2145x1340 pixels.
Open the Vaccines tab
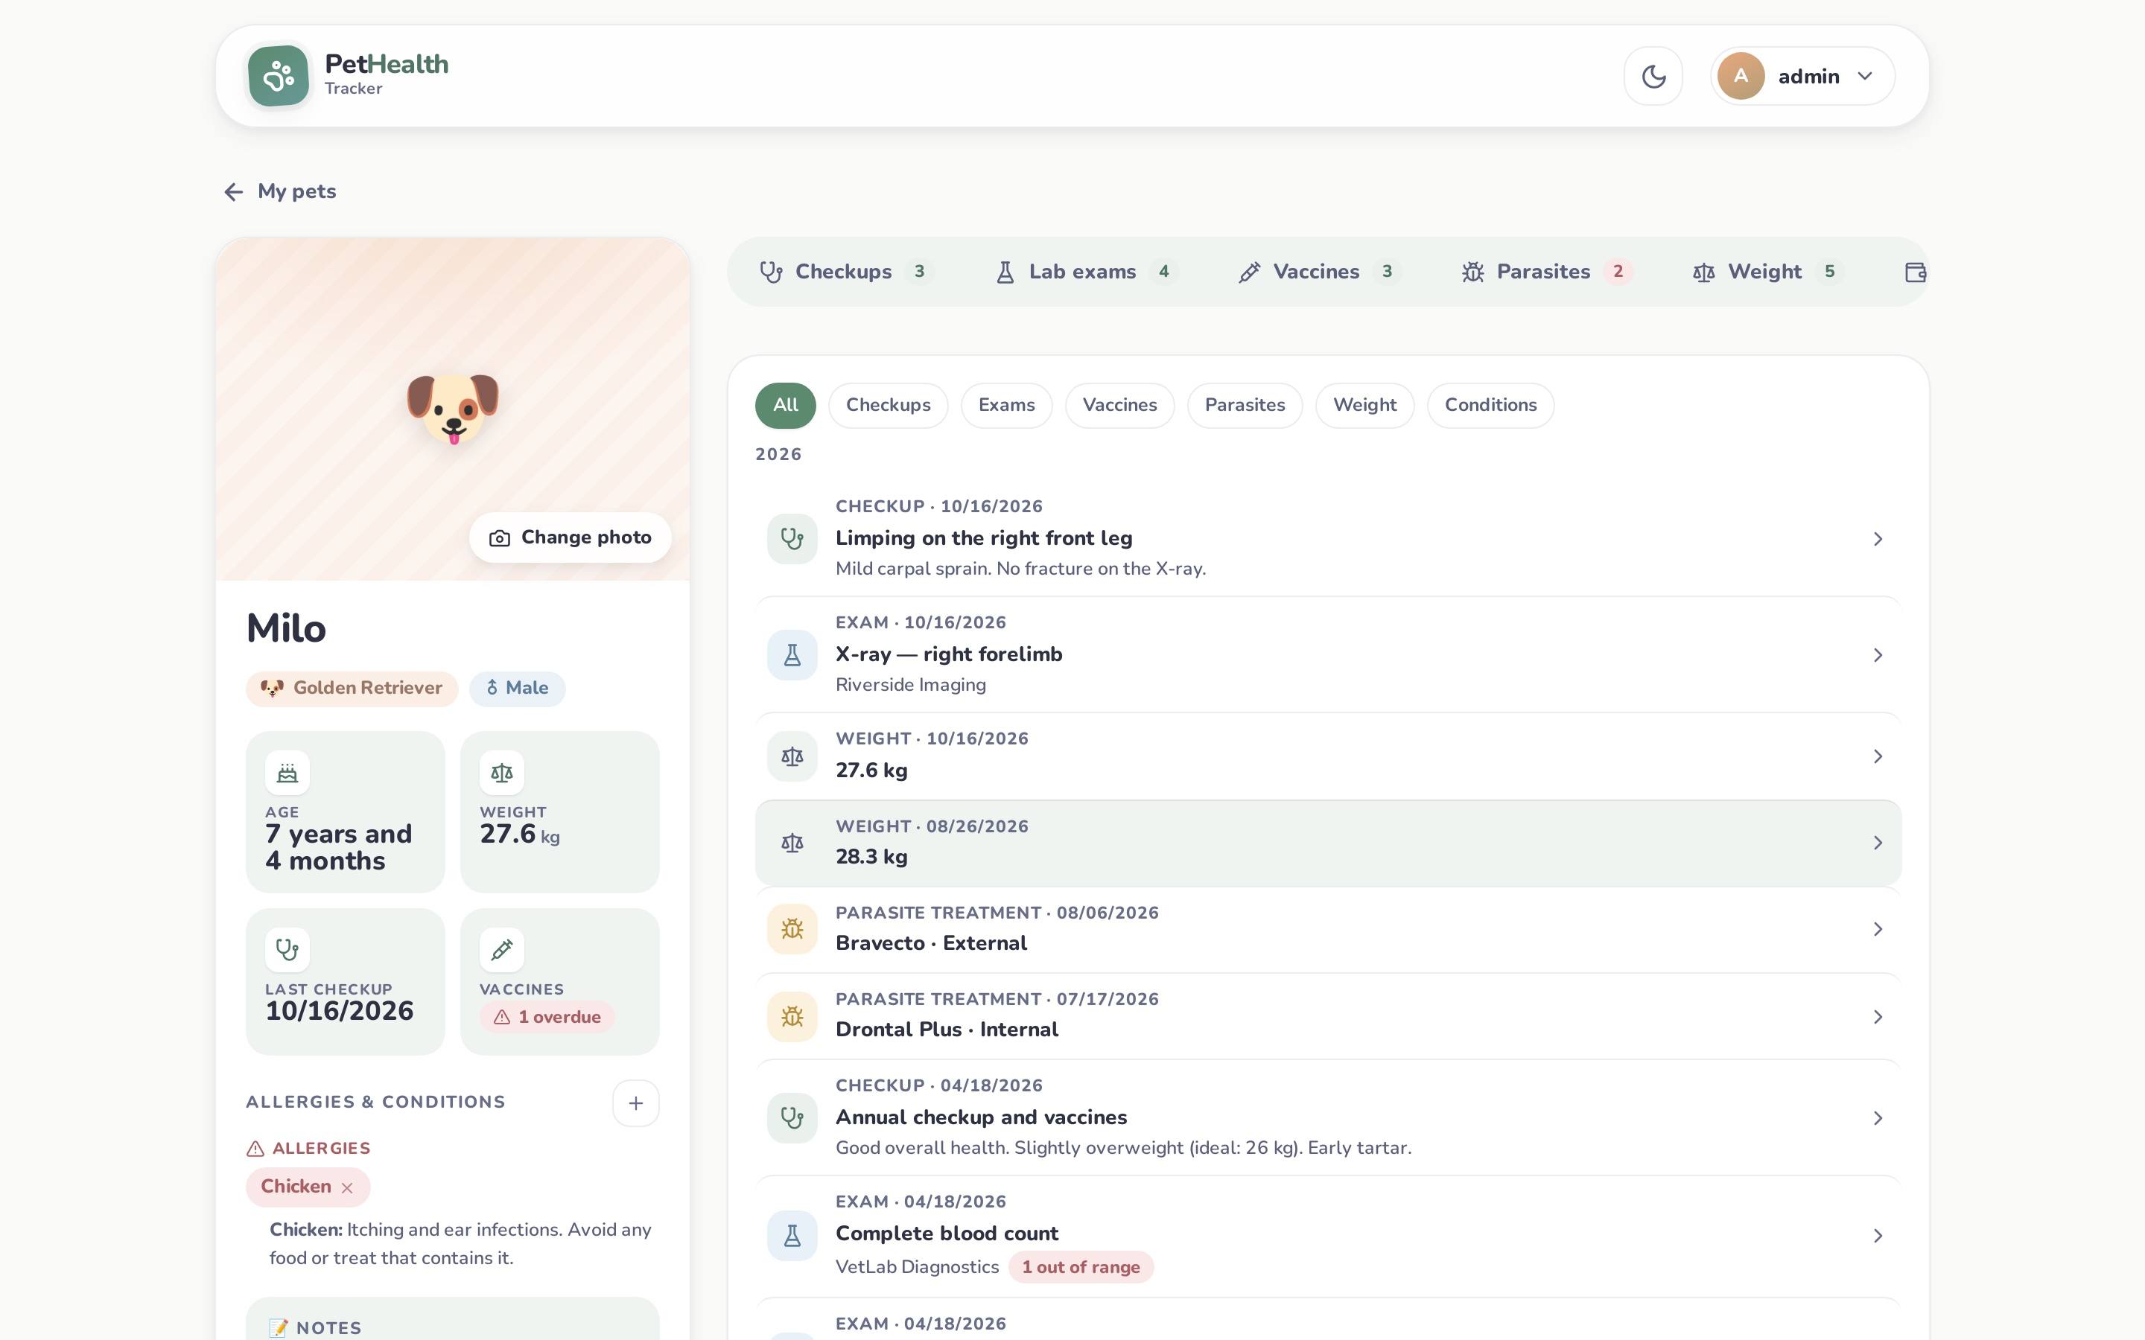[x=1320, y=272]
